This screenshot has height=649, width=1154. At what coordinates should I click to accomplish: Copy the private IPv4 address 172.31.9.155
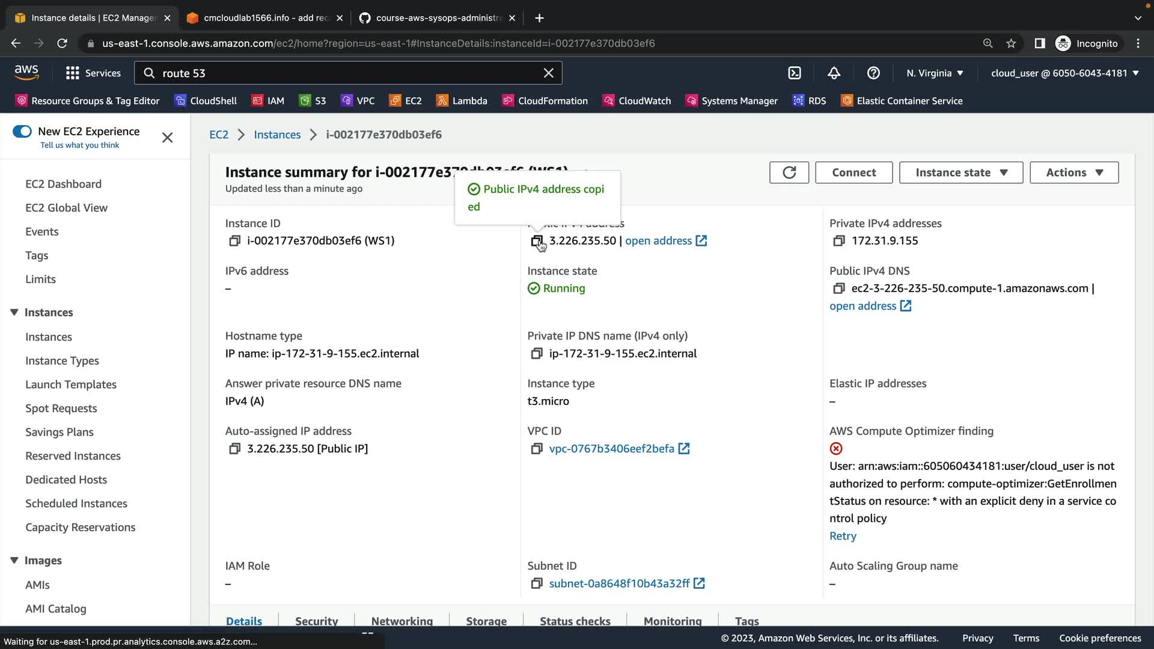point(838,241)
